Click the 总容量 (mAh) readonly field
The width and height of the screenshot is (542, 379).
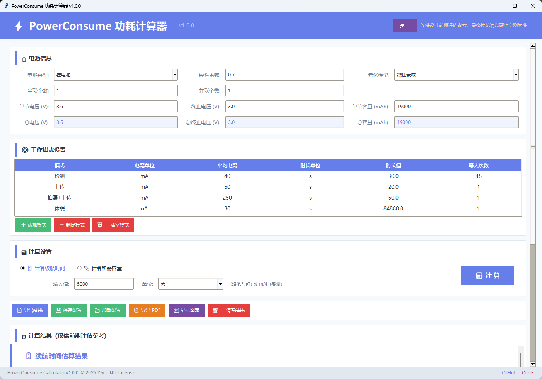tap(456, 122)
